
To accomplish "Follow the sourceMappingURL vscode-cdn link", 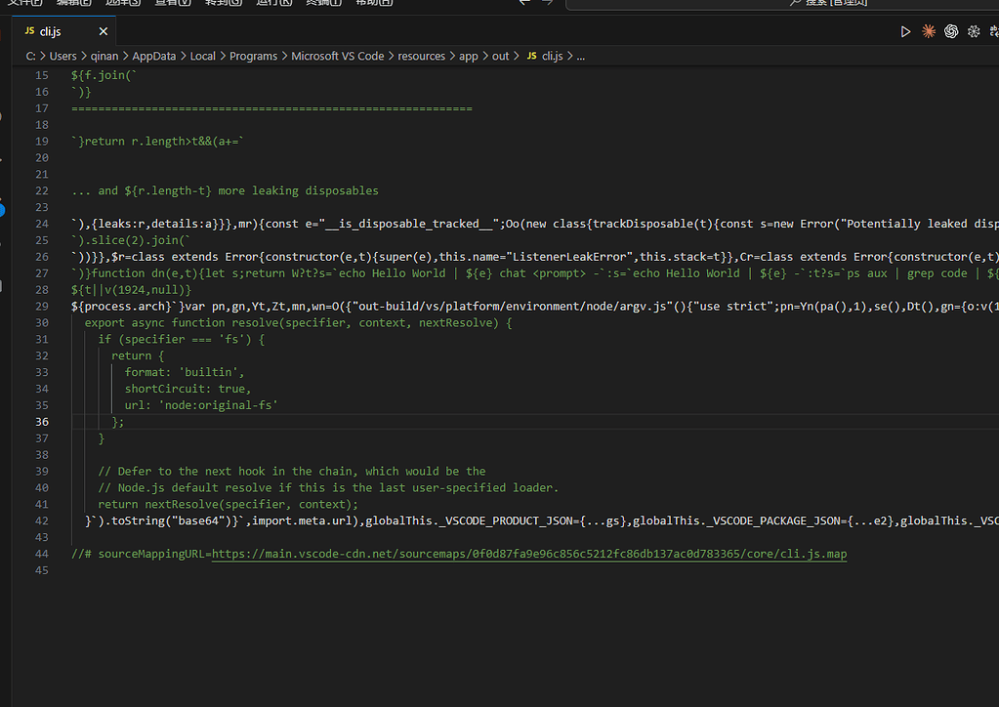I will point(529,554).
